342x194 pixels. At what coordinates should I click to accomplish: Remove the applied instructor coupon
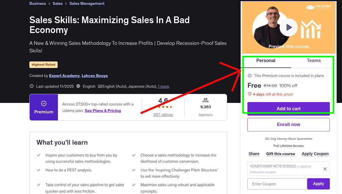(325, 169)
